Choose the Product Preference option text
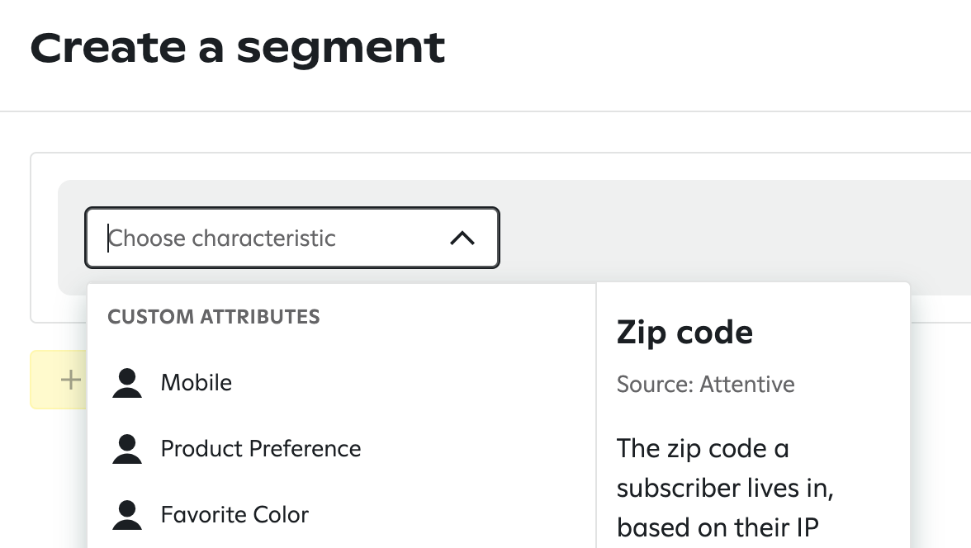The width and height of the screenshot is (971, 548). 261,449
